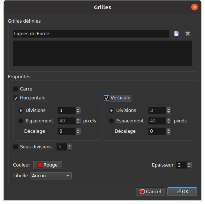
Task: Click the Lignes de Force name field
Action: pyautogui.click(x=91, y=34)
